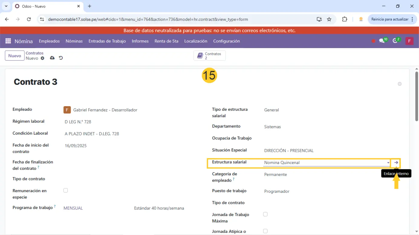The image size is (419, 235).
Task: Click the Contratos breadcrumb link
Action: [x=34, y=53]
